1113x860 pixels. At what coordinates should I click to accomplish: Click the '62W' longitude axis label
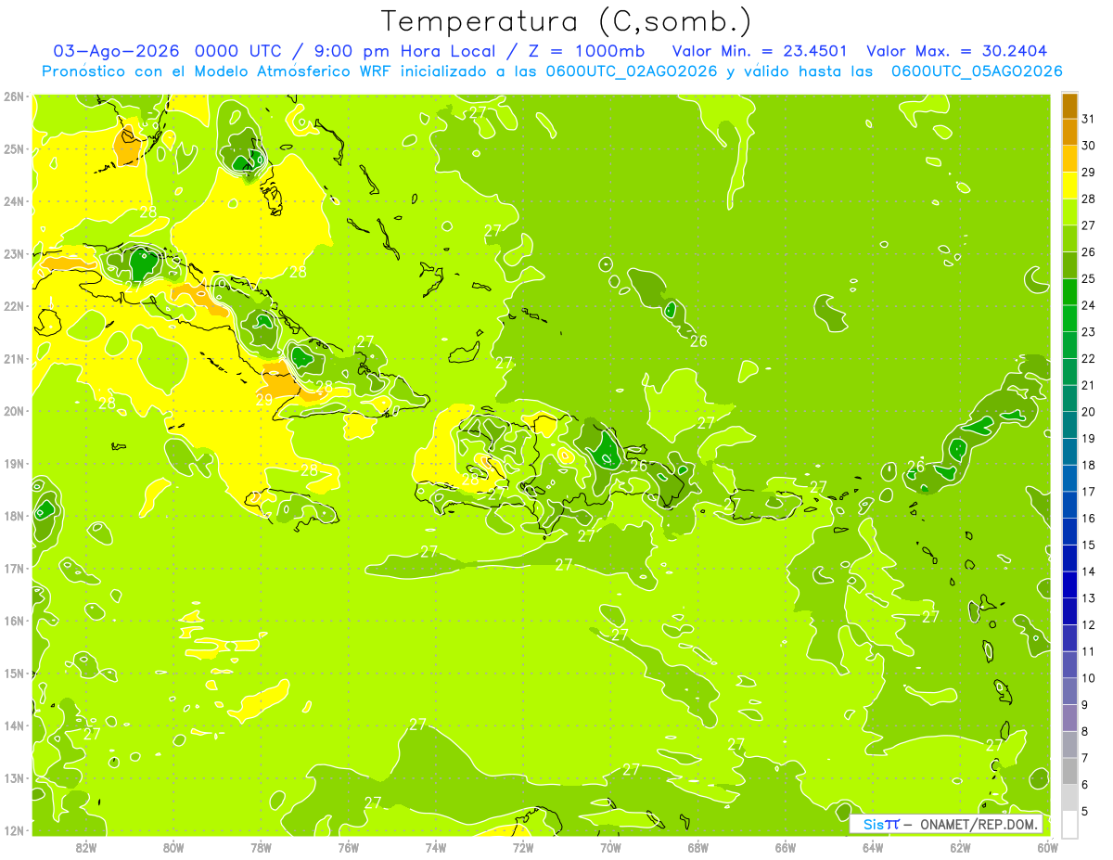click(960, 847)
